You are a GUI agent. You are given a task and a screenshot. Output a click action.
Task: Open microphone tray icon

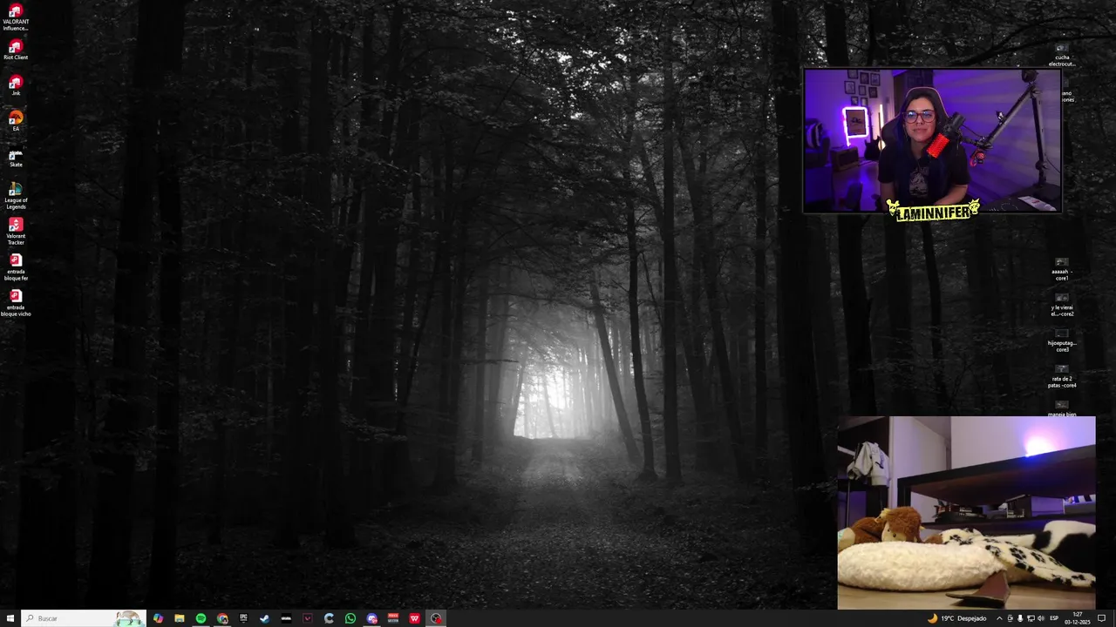(x=1020, y=618)
